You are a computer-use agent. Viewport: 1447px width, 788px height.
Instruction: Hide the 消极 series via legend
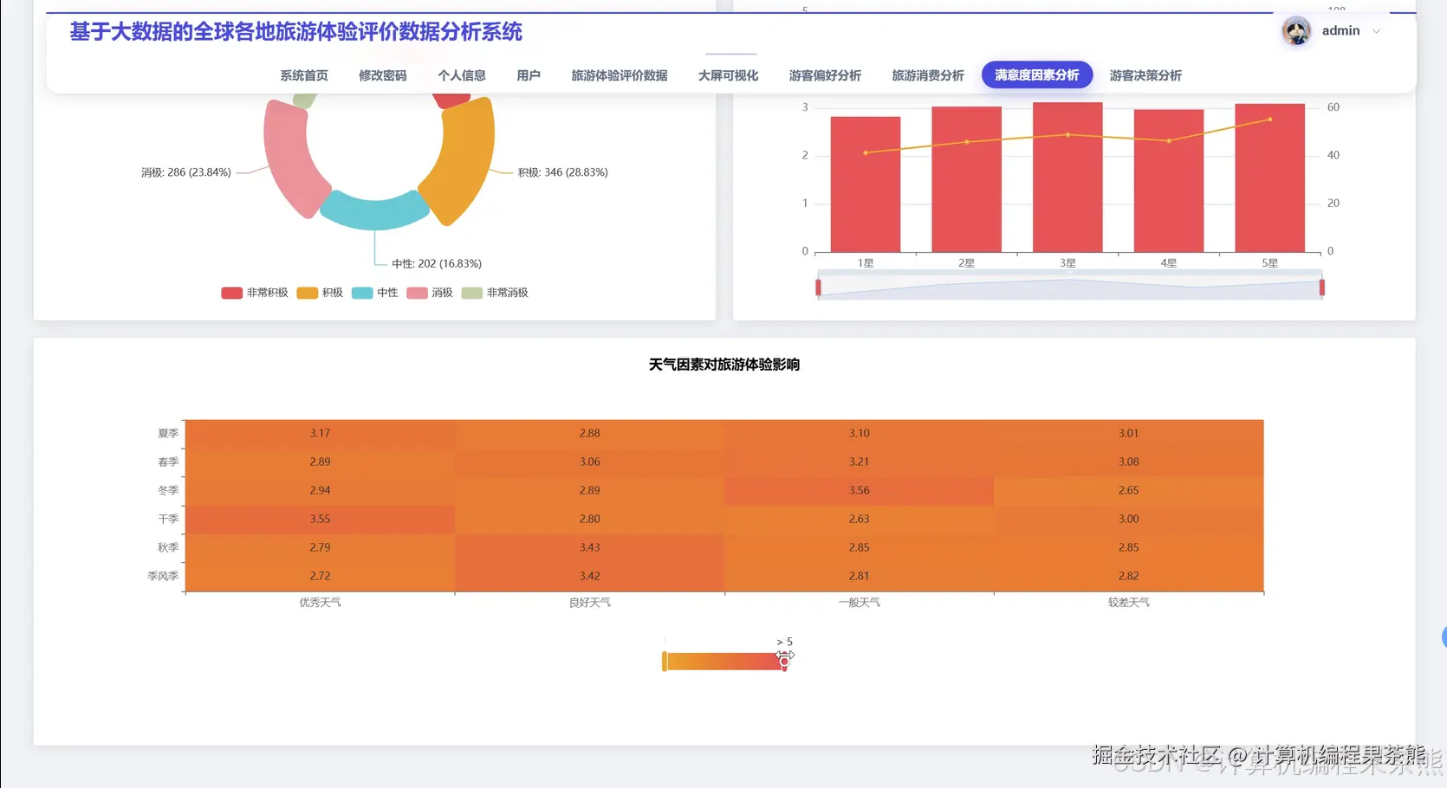click(429, 293)
